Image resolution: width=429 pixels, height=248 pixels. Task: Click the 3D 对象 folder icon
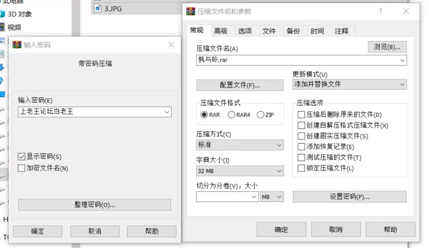point(3,14)
